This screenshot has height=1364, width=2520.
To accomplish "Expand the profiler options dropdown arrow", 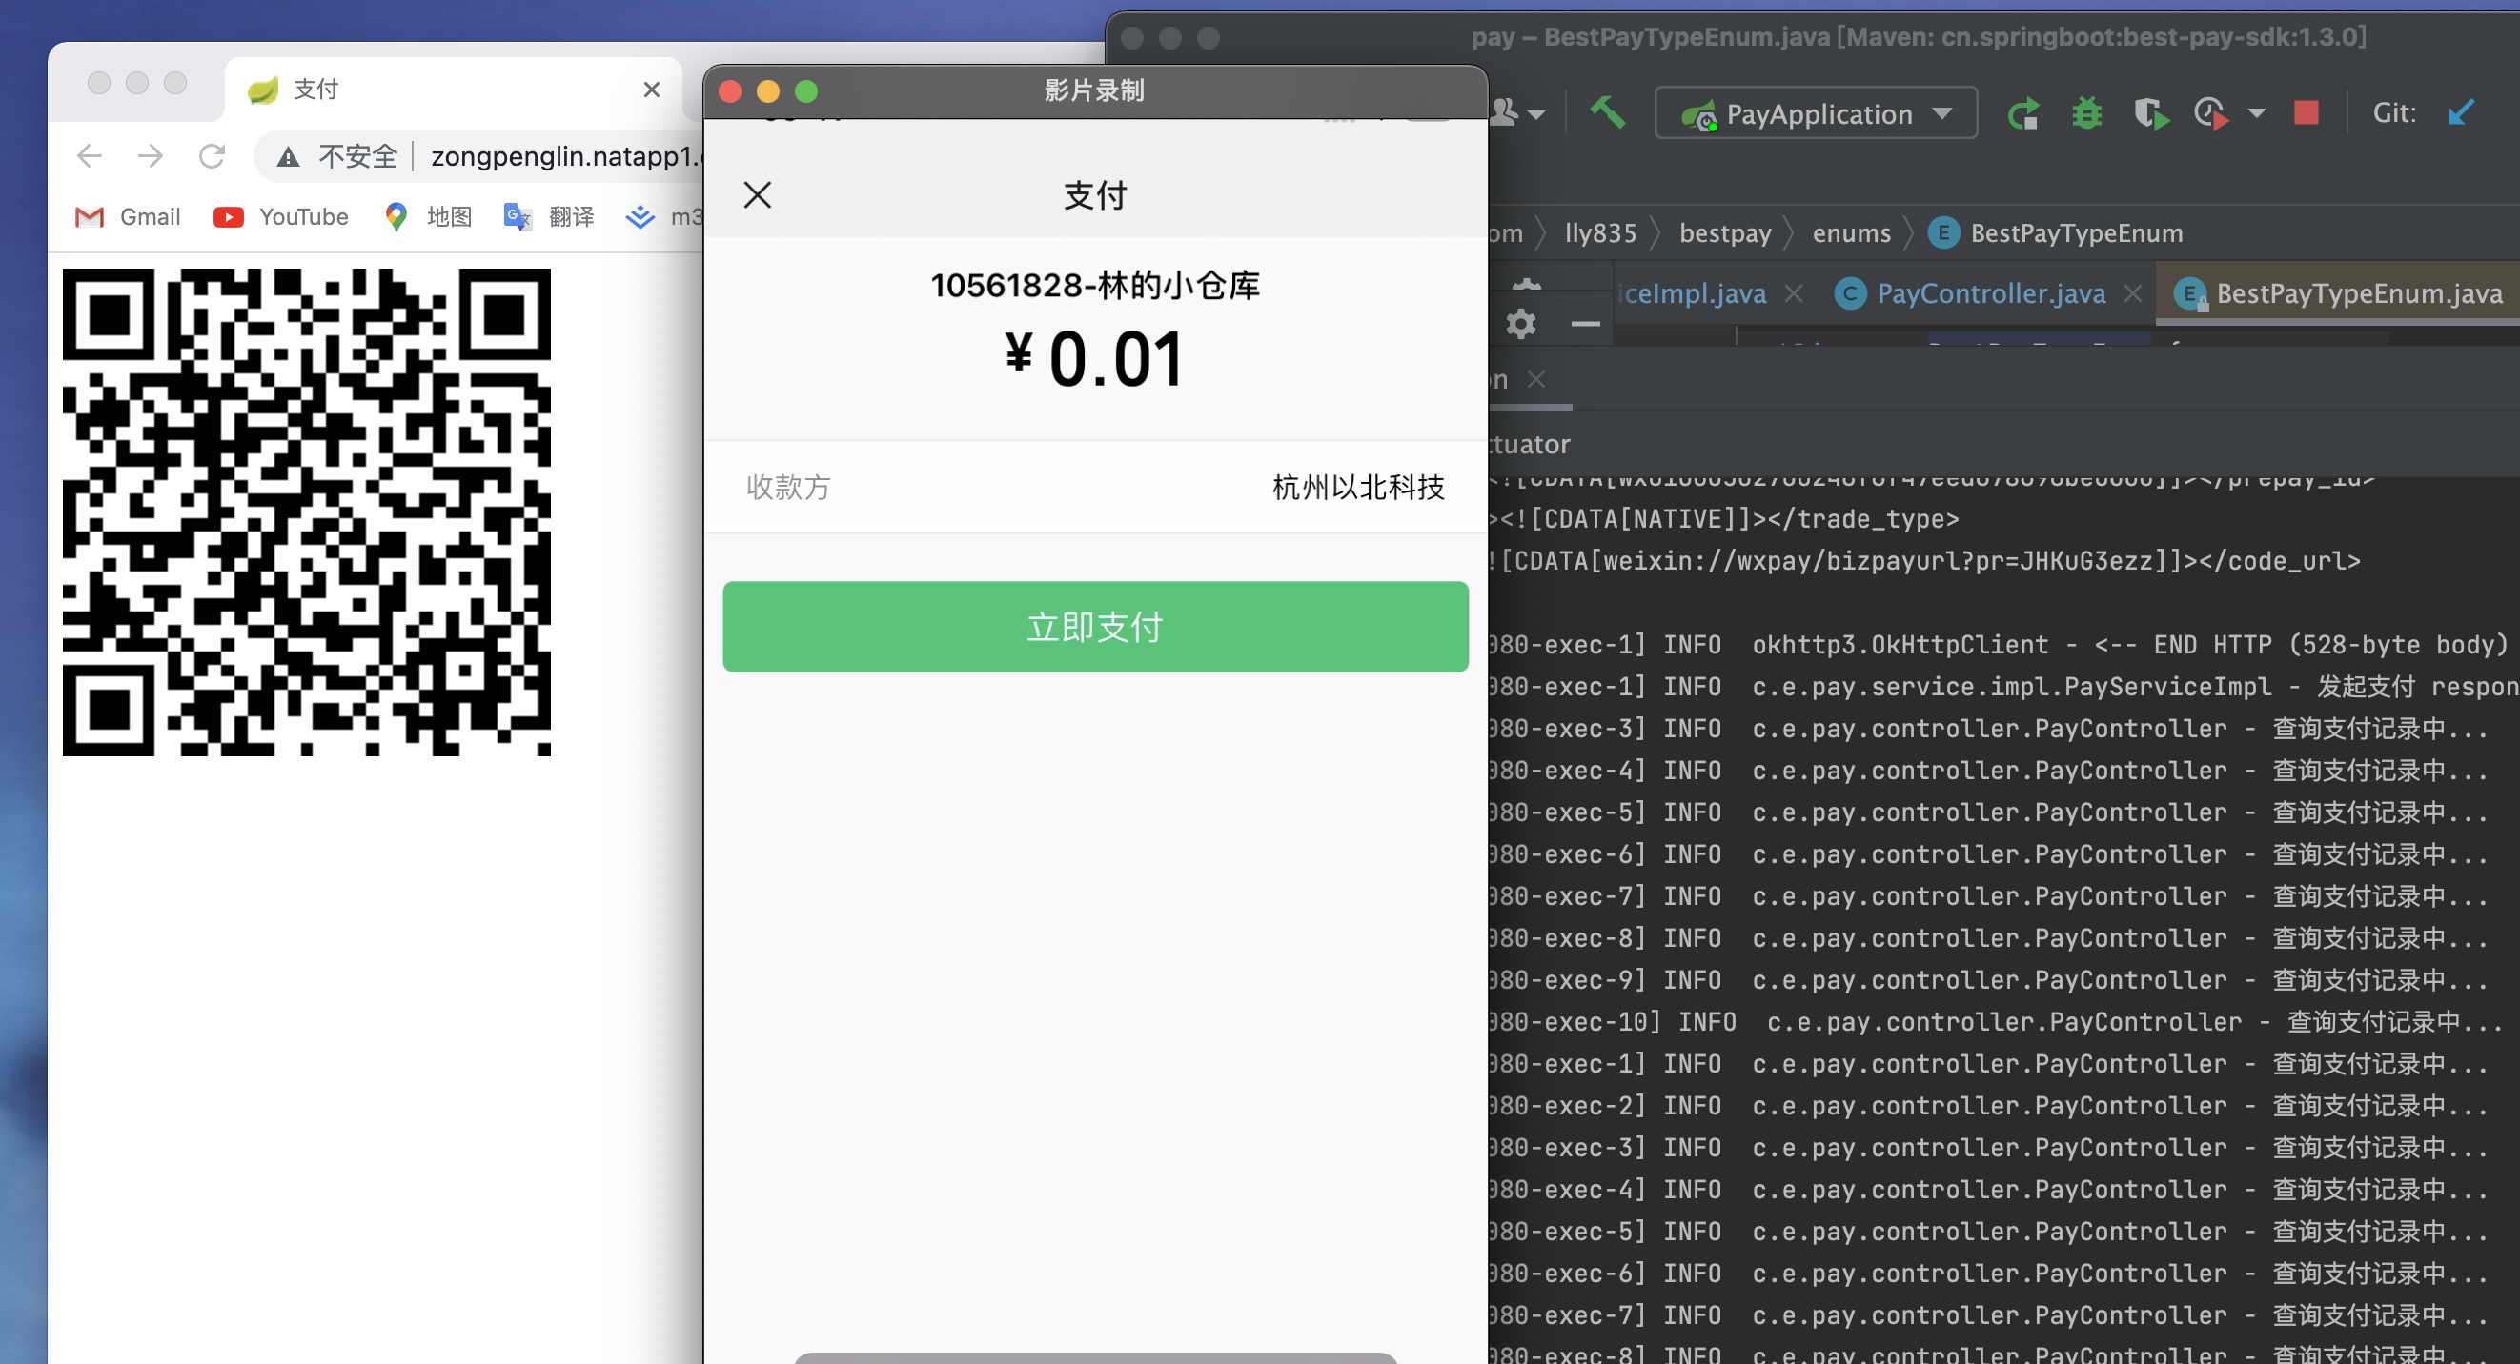I will (2257, 113).
